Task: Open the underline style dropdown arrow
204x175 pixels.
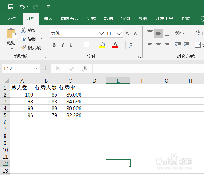Action: 78,45
